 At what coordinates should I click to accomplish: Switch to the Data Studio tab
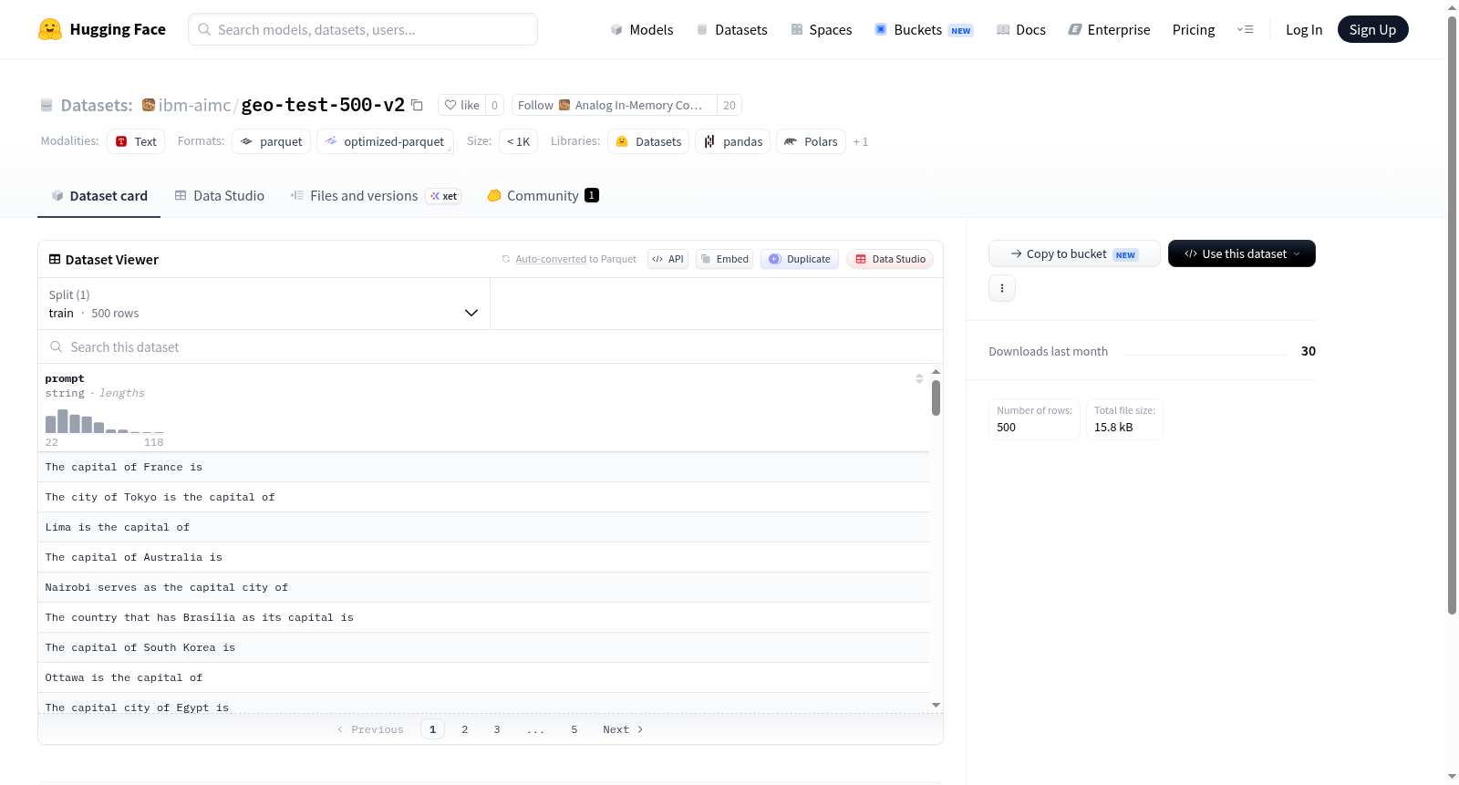(220, 195)
